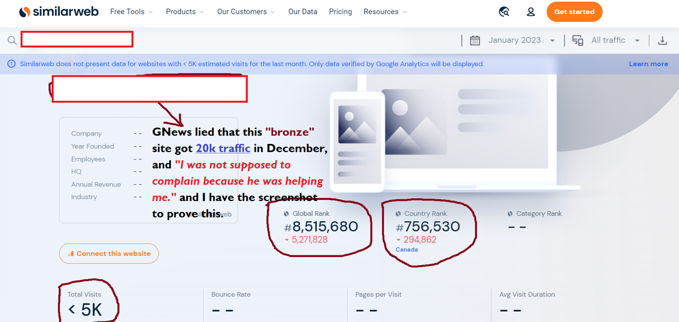
Task: Click the phone mockup illustration
Action: coord(357,142)
